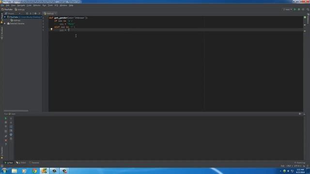Start debugging with the toolbar debug icon

299,10
